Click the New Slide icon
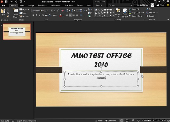The image size is (170, 122). (x=15, y=10)
